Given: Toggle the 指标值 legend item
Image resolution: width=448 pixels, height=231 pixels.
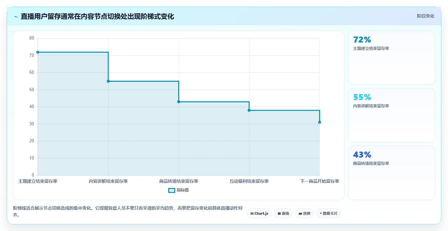Looking at the screenshot, I should (x=179, y=190).
